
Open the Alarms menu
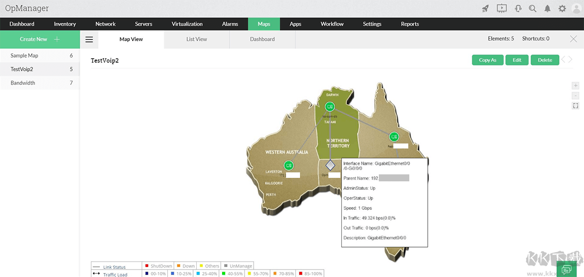(x=230, y=24)
